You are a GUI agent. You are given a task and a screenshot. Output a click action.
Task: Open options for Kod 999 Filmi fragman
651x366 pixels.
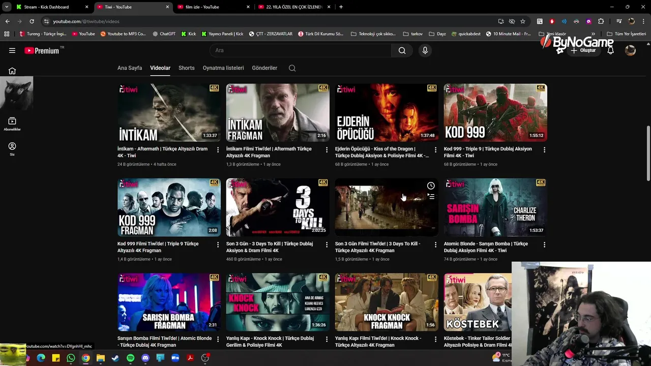[218, 245]
